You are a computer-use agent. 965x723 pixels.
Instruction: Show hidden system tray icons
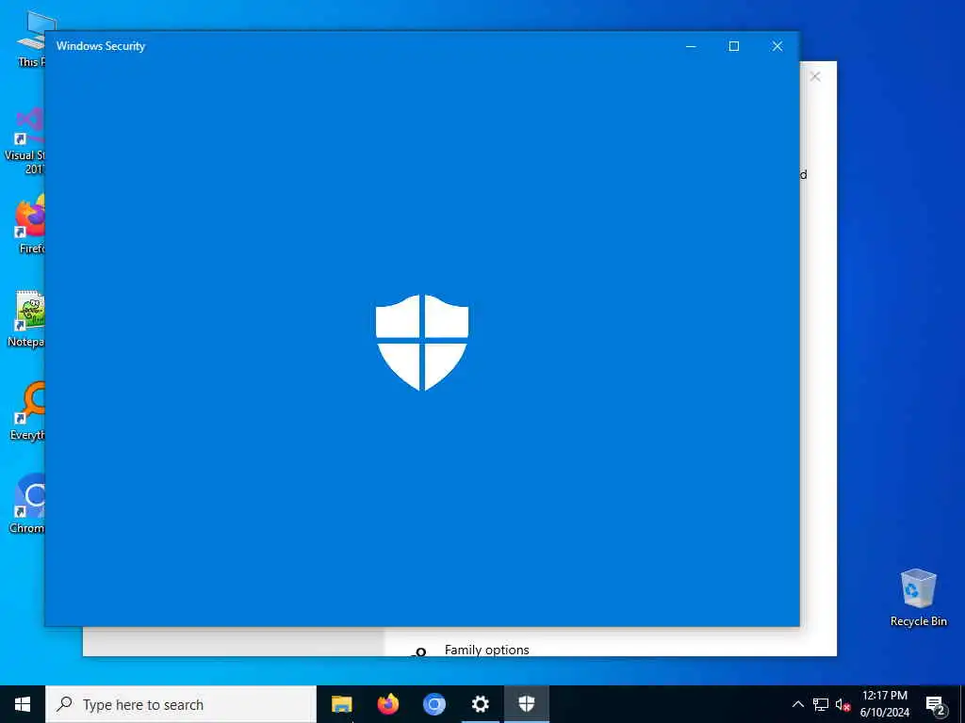pos(797,704)
